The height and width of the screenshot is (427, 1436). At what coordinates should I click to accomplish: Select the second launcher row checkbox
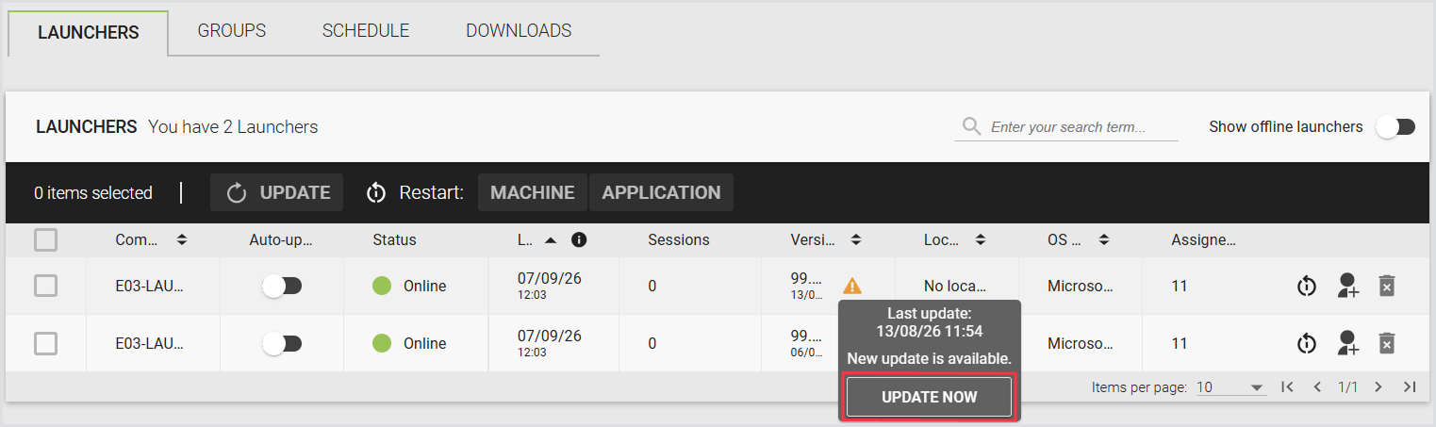tap(45, 343)
